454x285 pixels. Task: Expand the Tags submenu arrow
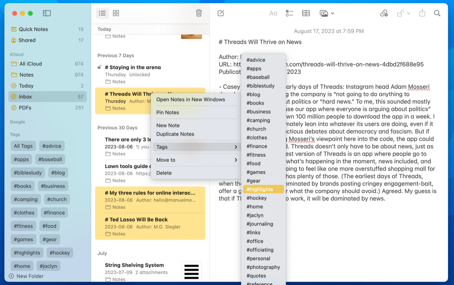tap(236, 147)
